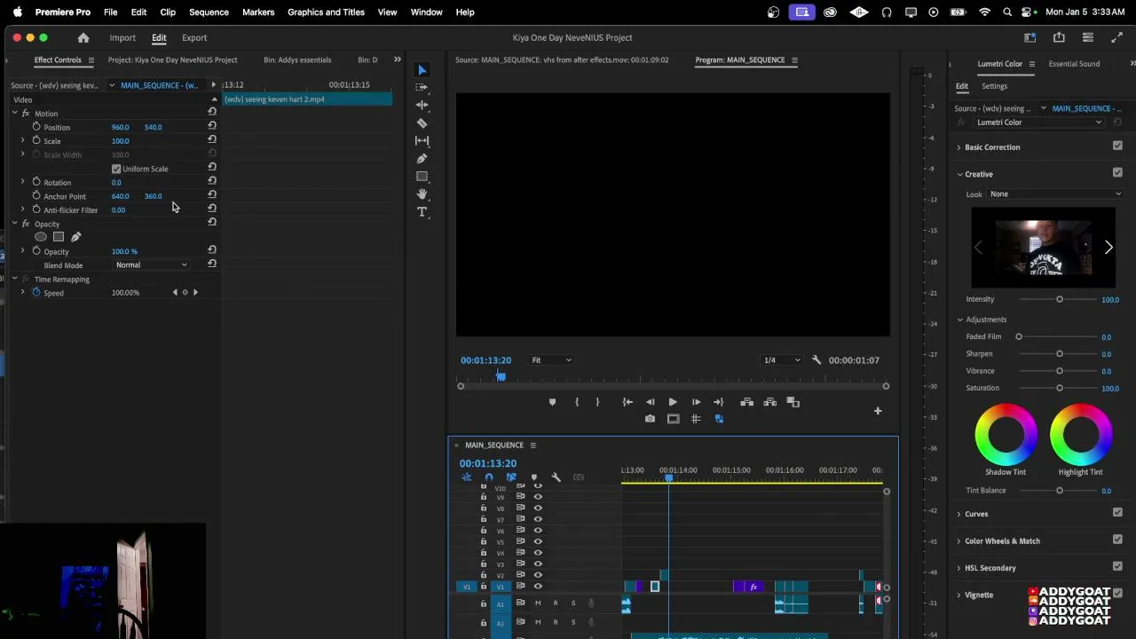Screen dimensions: 1136x639
Task: Select the Track Select Forward tool
Action: pyautogui.click(x=422, y=87)
